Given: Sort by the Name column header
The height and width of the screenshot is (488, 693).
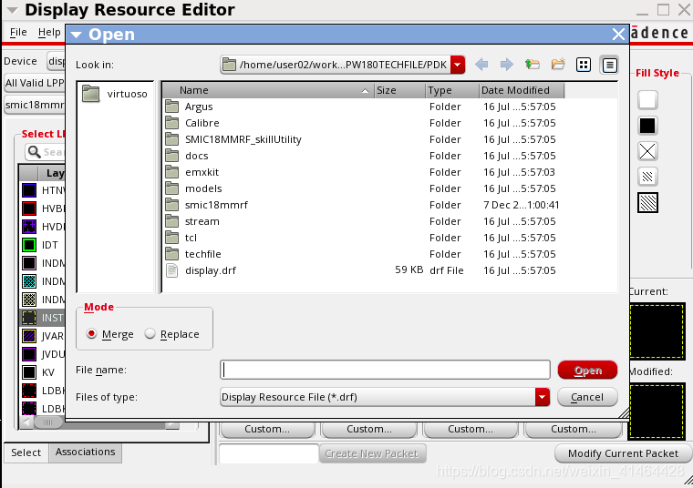Looking at the screenshot, I should pos(268,90).
